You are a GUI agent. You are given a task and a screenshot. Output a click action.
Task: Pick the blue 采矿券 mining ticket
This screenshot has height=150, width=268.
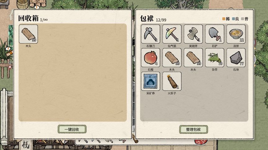tap(151, 81)
